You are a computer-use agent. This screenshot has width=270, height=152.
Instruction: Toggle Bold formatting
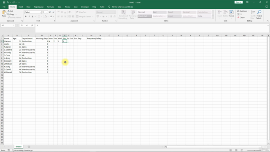[26, 16]
